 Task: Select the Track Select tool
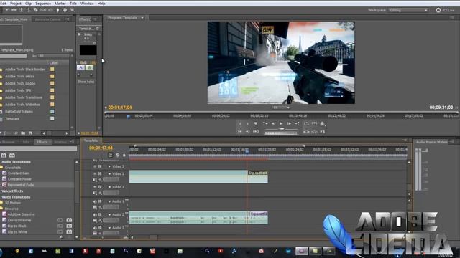point(6,10)
